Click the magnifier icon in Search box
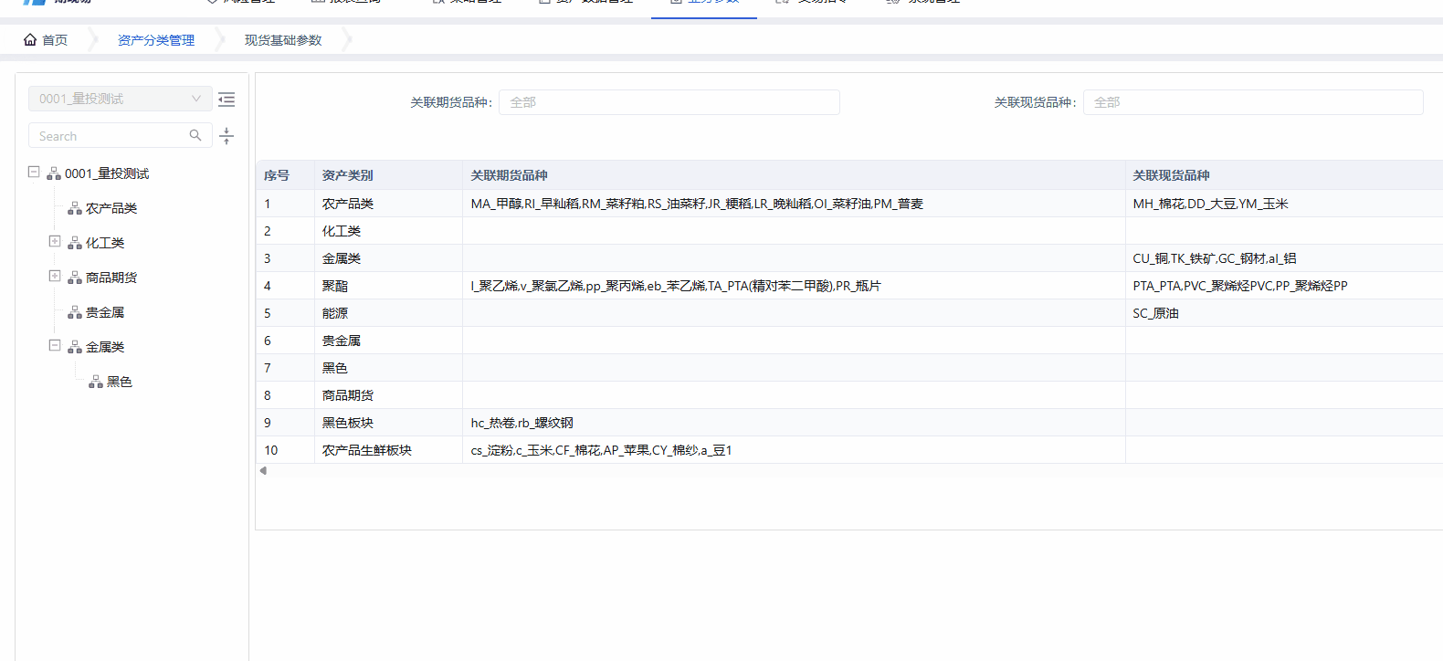 click(x=195, y=135)
